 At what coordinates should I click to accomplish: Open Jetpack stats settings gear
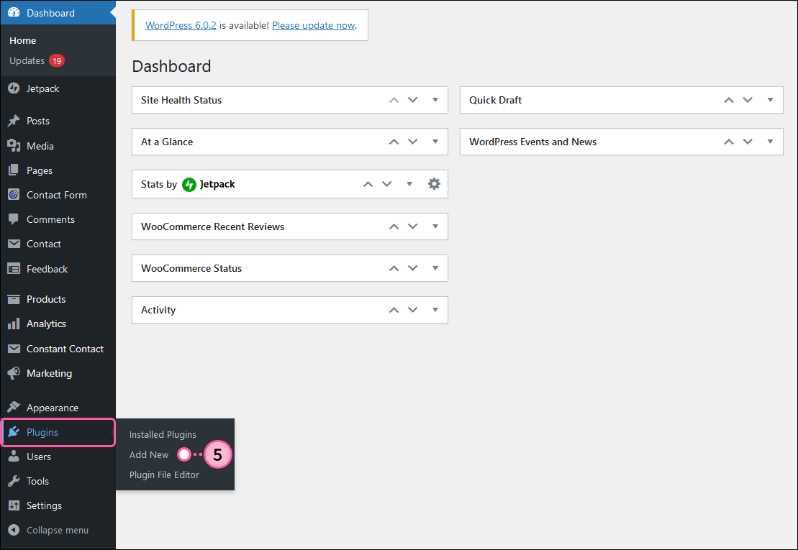click(x=434, y=183)
